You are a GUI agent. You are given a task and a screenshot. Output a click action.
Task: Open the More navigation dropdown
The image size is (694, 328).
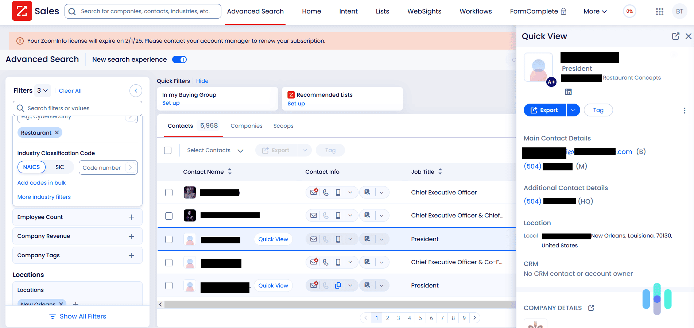[595, 11]
